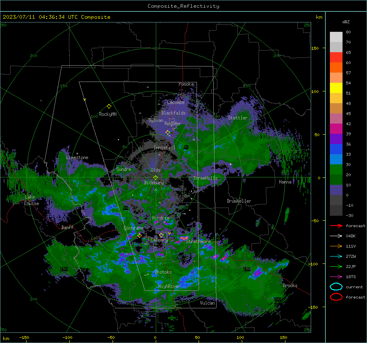The height and width of the screenshot is (343, 367).
Task: Click the Sundre city label
Action: click(x=124, y=169)
